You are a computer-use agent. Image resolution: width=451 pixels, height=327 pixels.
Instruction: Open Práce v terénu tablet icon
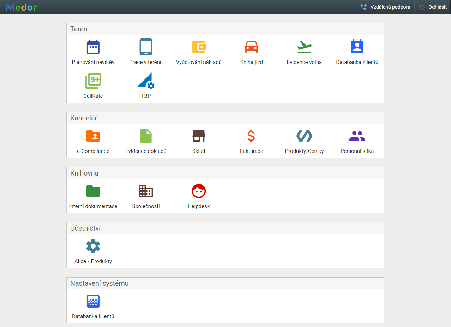coord(146,47)
